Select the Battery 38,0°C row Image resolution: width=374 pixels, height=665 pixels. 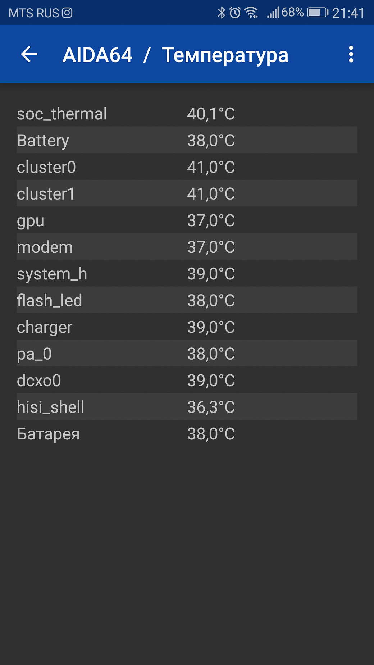(x=187, y=140)
